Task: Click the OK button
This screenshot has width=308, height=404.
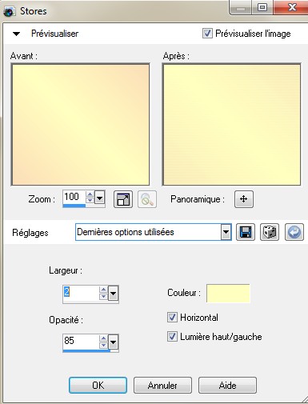Action: (98, 385)
